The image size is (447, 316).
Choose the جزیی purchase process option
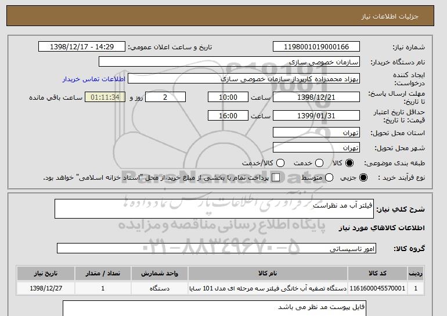pyautogui.click(x=363, y=177)
